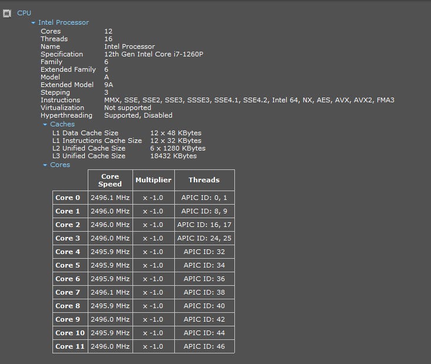Viewport: 431px width, 364px height.
Task: Select the L1 Data Cache Size value
Action: (175, 133)
